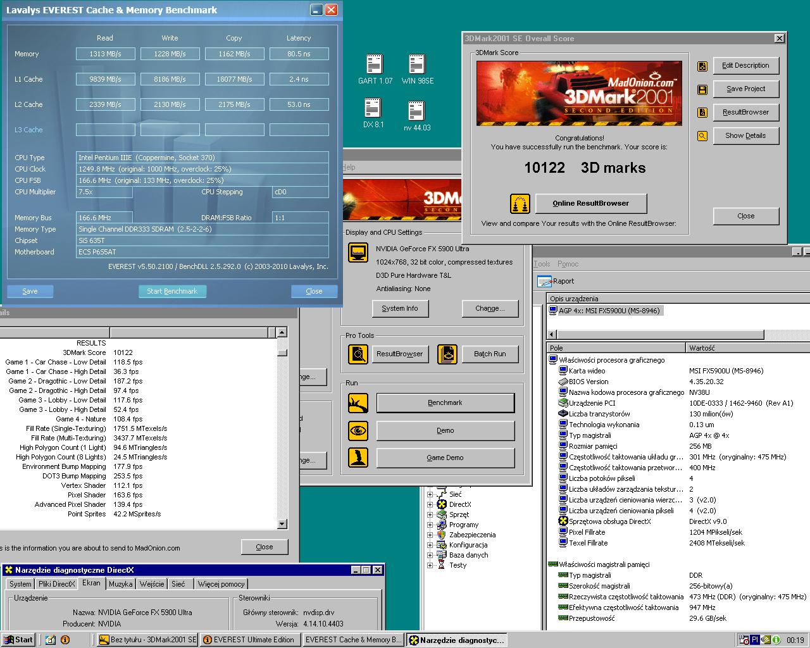This screenshot has height=648, width=810.
Task: Click Testy hourglass icon in tree
Action: click(x=442, y=565)
